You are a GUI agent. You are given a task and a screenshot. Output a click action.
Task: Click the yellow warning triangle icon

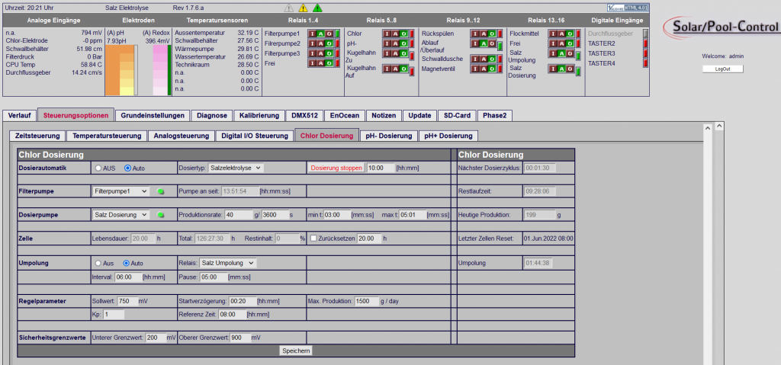[x=303, y=8]
